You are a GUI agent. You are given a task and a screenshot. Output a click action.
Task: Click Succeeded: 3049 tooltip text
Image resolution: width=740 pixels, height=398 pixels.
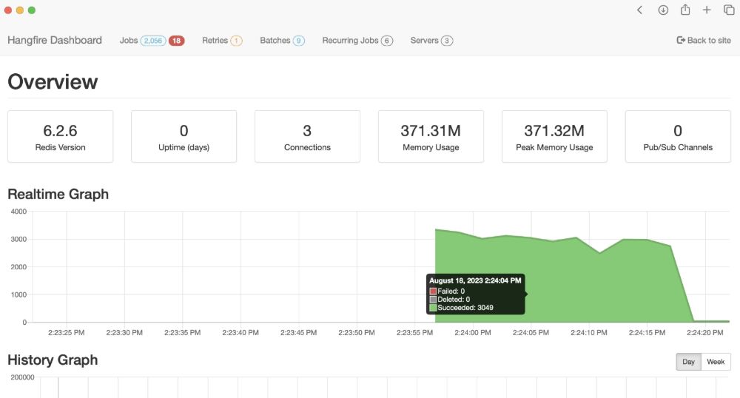click(x=465, y=308)
